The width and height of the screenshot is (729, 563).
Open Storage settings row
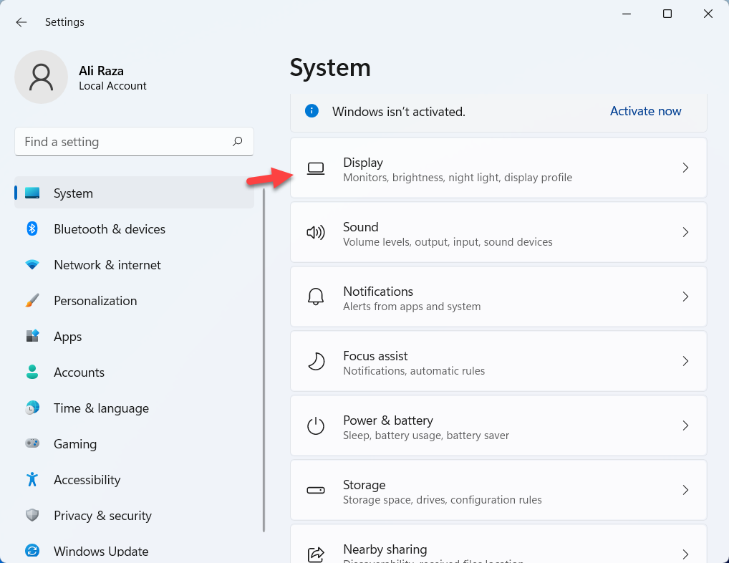click(498, 491)
